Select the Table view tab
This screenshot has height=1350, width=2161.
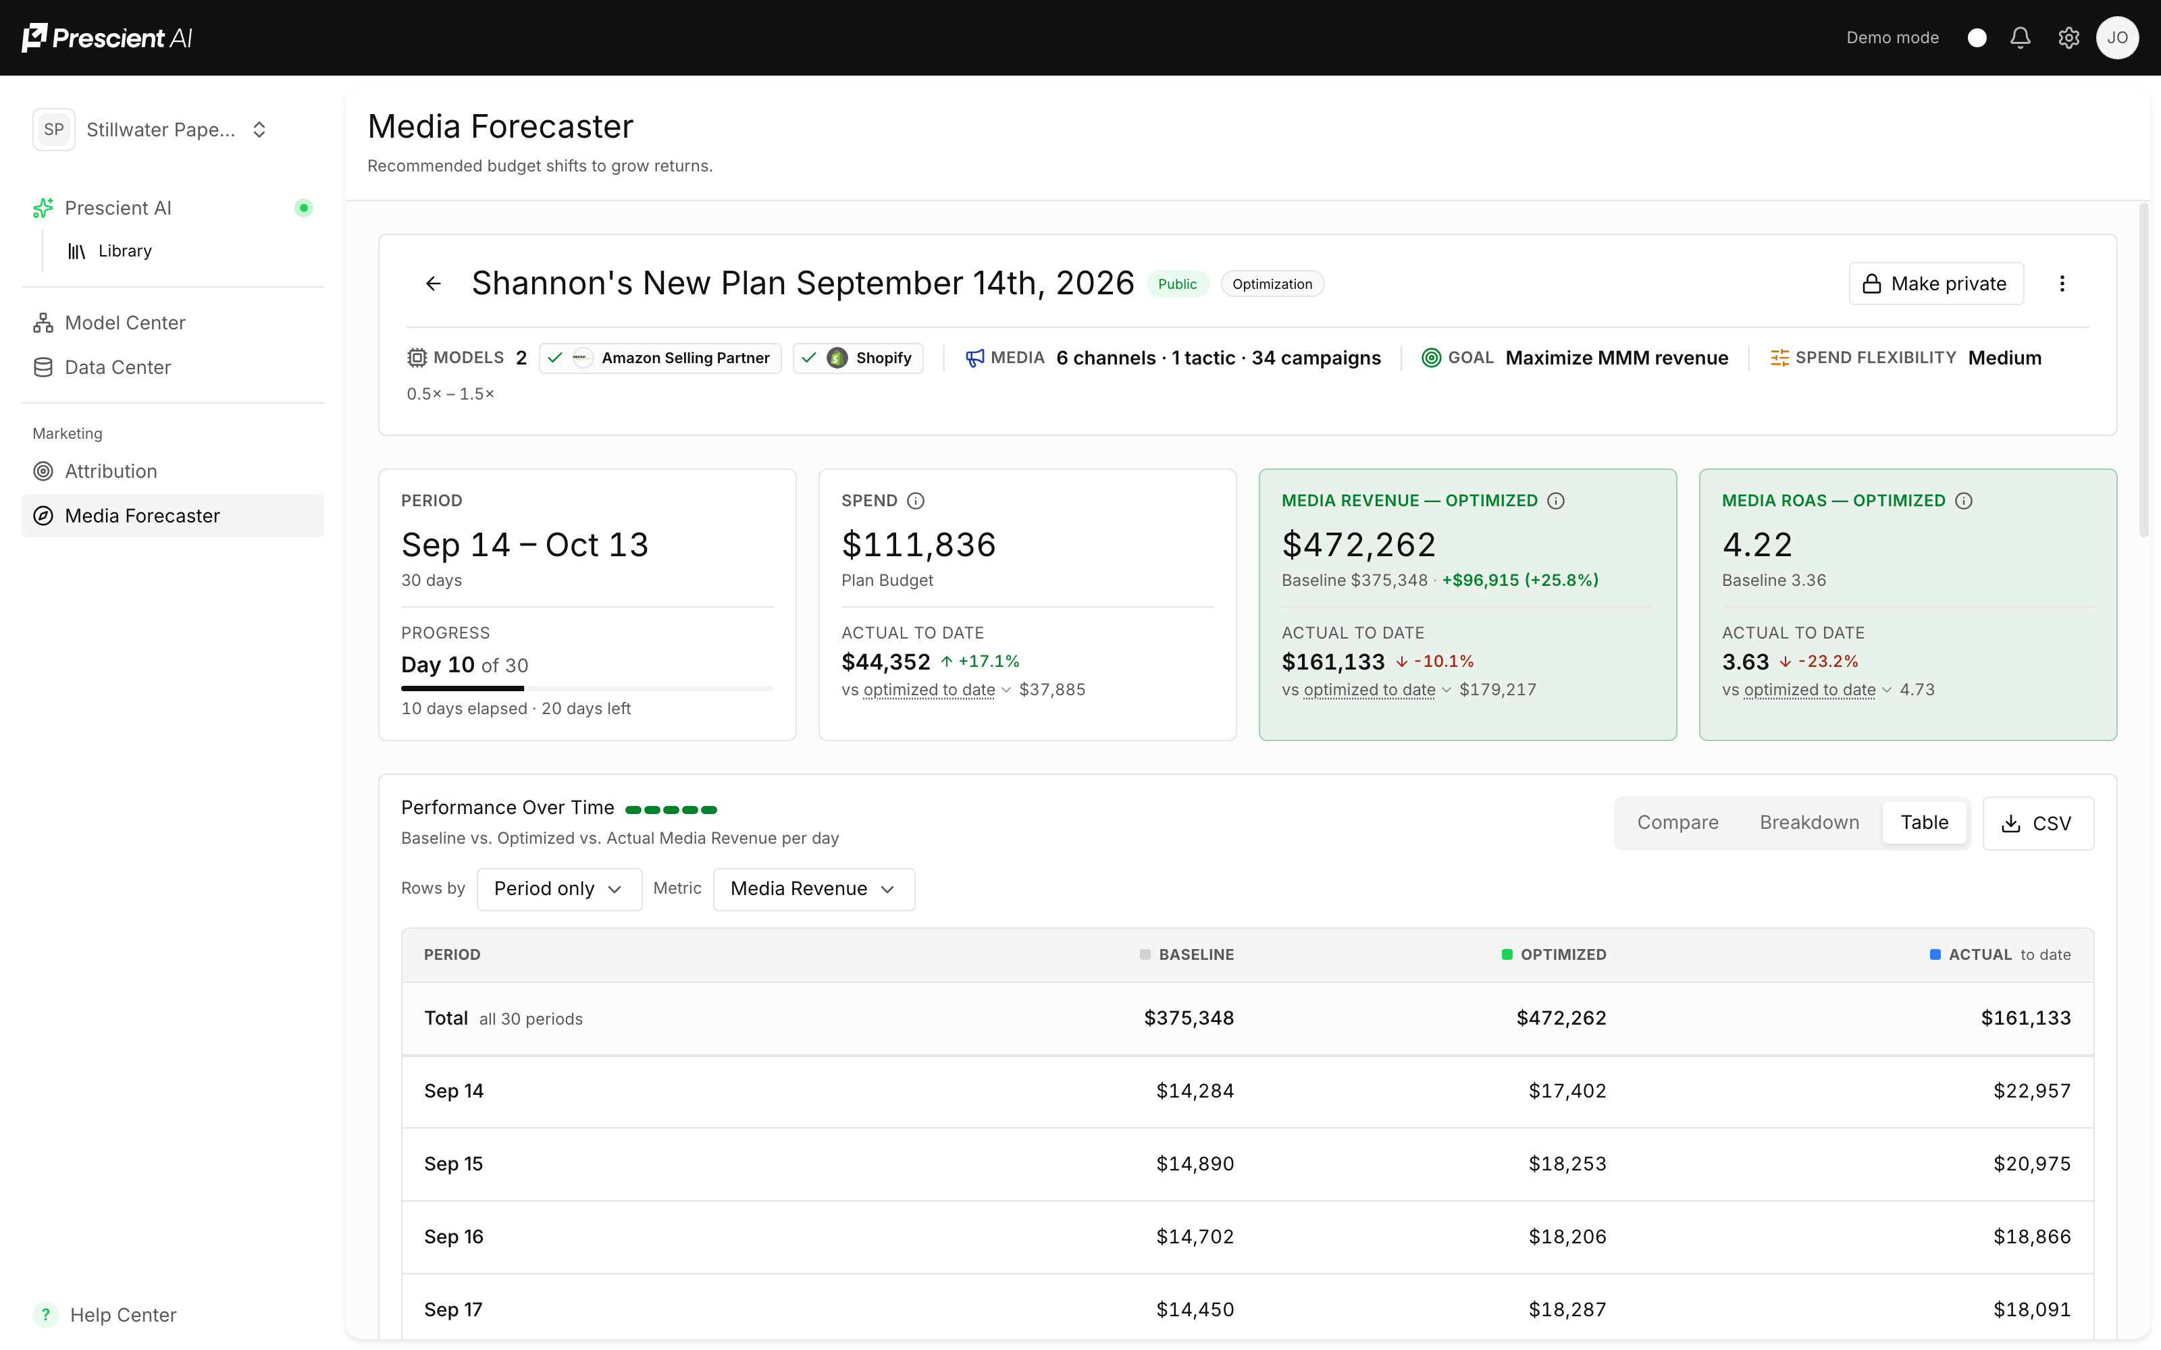pos(1923,823)
